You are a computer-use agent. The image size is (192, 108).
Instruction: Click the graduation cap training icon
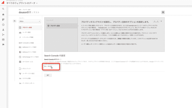[163, 12]
